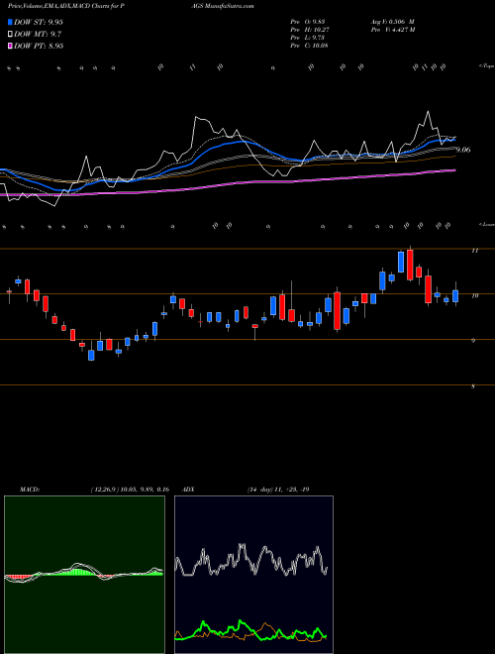Select the 'DOW MT: 9.7' legend label
This screenshot has height=654, width=495.
pos(36,35)
